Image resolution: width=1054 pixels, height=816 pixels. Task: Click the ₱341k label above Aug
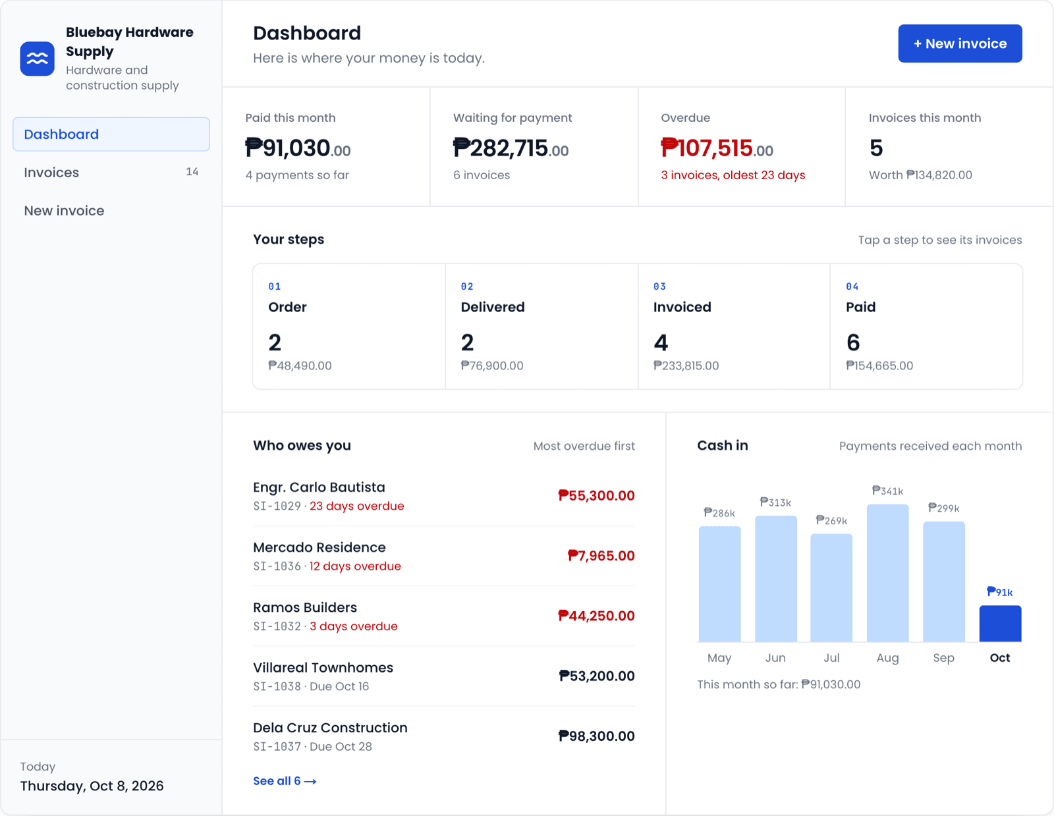(x=887, y=491)
